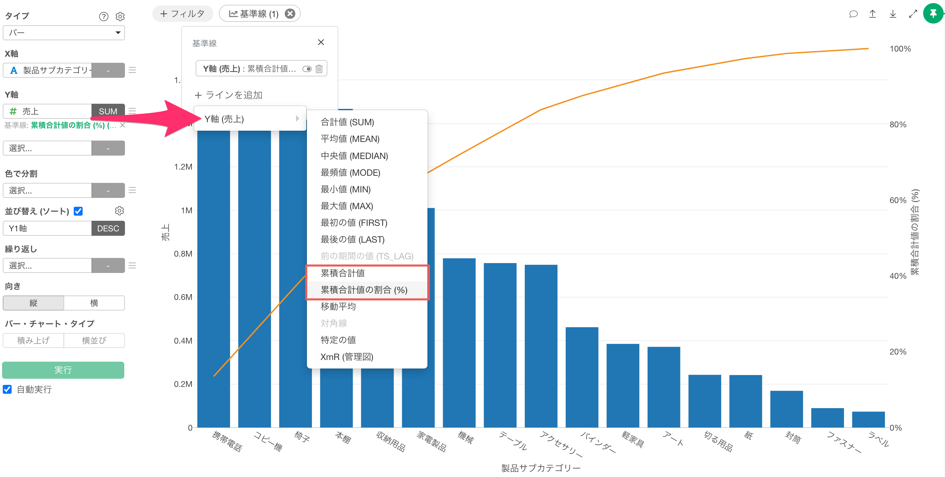Disable the 自動実行 checkbox
The height and width of the screenshot is (477, 945).
coord(7,389)
